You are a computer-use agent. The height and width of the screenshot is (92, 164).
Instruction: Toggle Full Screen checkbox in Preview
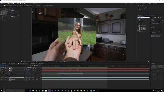click(x=151, y=32)
